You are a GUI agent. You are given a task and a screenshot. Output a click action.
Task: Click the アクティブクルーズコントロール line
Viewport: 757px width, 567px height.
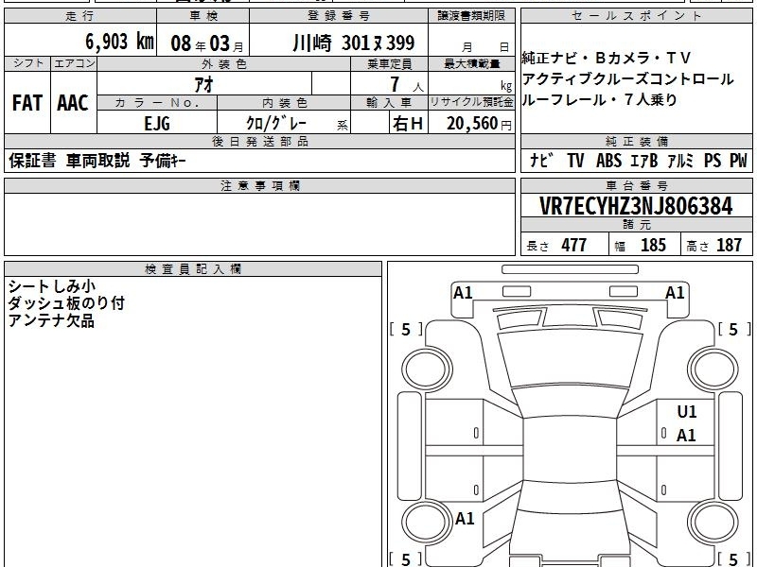tap(627, 79)
